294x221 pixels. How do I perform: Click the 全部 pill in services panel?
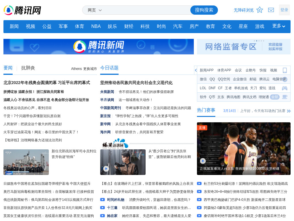[x=275, y=97]
